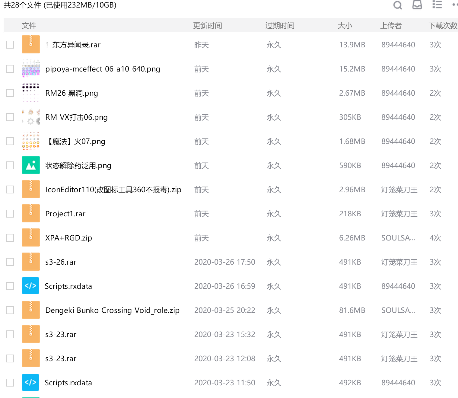
Task: Select checkbox next to XPA+RGD.zip
Action: tap(10, 238)
